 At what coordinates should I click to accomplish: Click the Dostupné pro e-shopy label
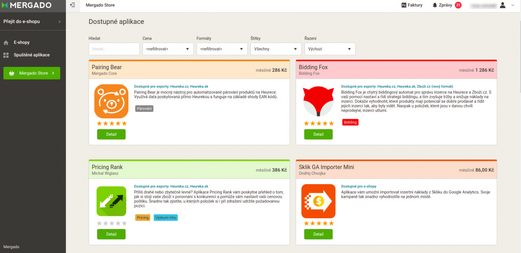point(358,186)
